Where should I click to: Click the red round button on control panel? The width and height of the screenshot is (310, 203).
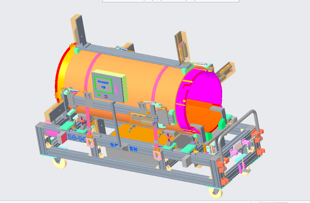106,96
